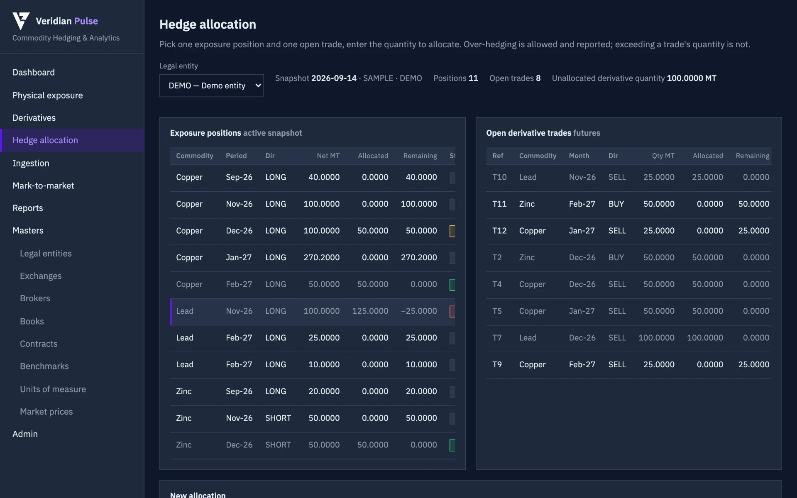Click the Veridian Pulse logo icon
The image size is (797, 498).
pyautogui.click(x=21, y=21)
